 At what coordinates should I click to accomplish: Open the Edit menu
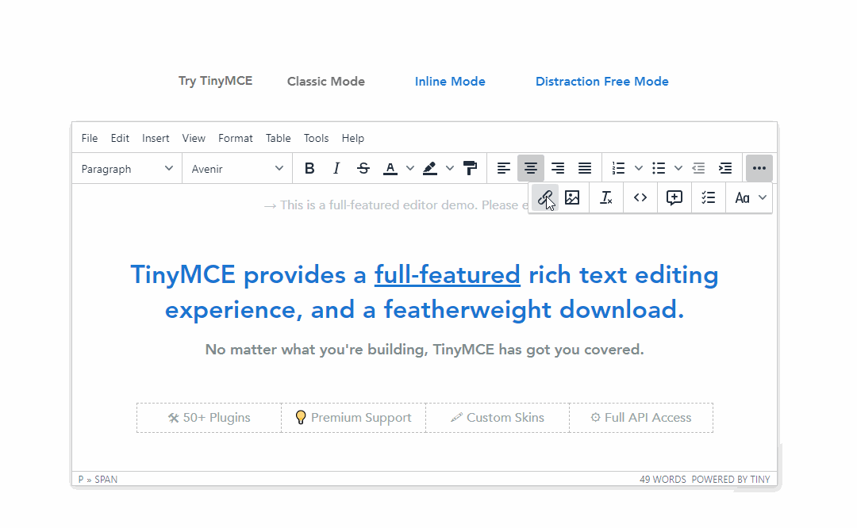[x=120, y=138]
